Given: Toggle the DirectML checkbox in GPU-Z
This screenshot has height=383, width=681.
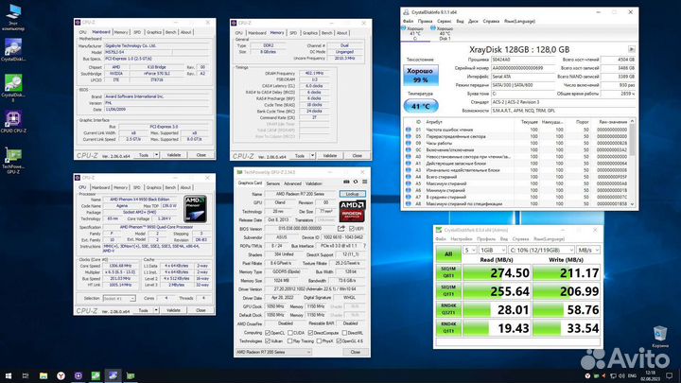Looking at the screenshot, I should pos(344,333).
